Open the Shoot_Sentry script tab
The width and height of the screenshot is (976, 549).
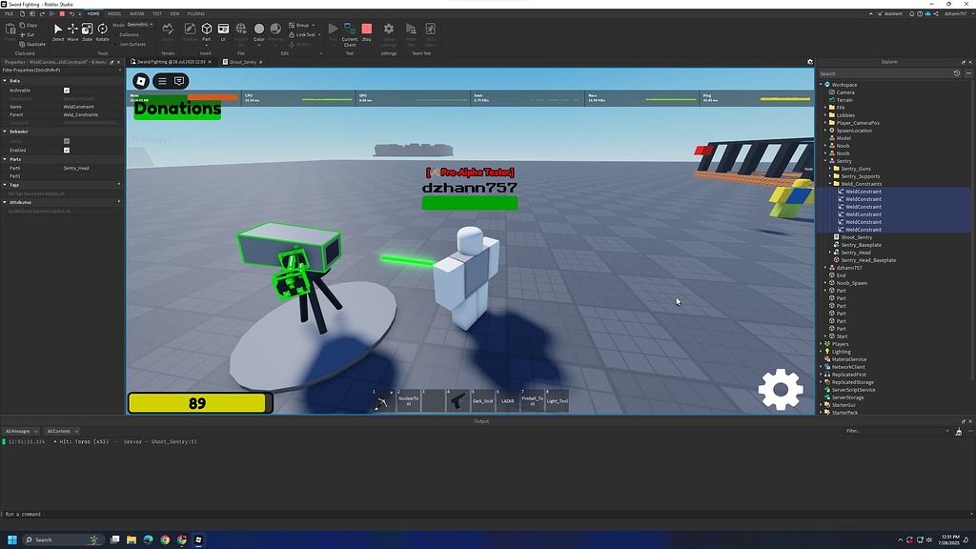coord(240,61)
